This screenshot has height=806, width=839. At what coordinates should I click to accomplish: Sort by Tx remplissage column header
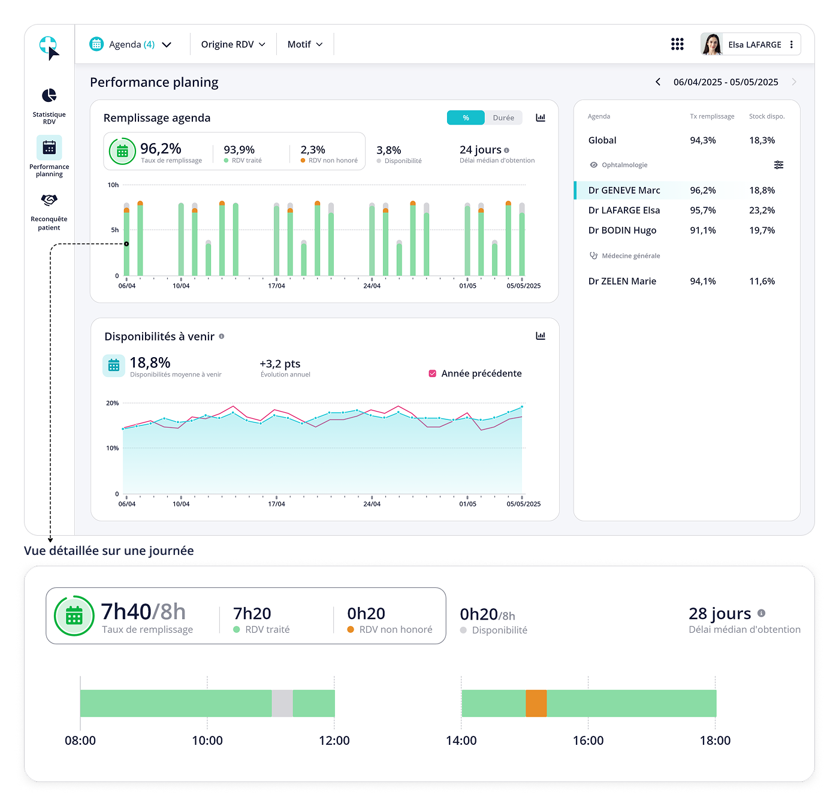tap(712, 116)
